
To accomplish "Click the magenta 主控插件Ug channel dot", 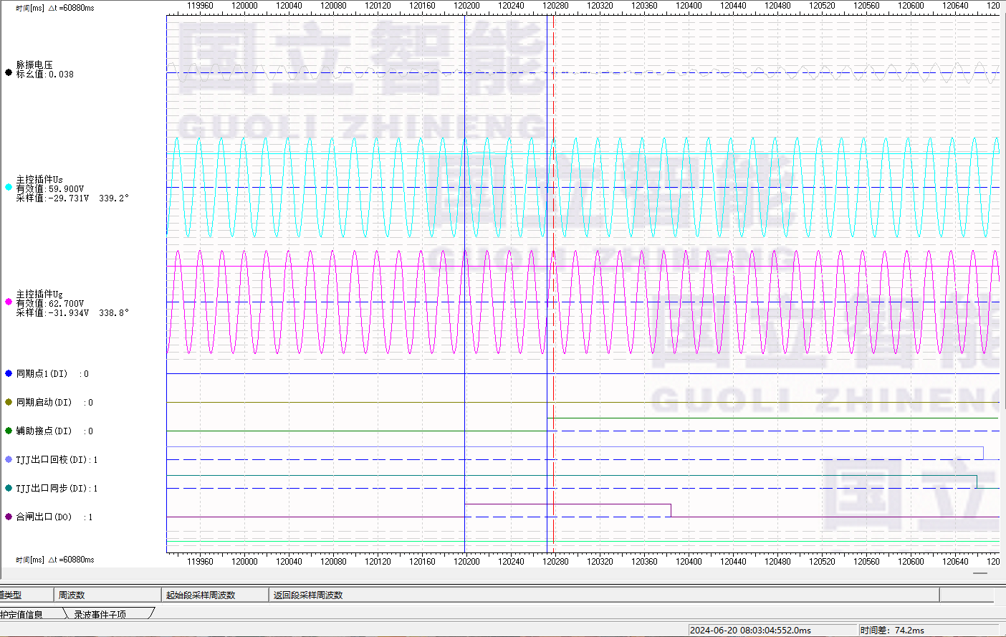I will [9, 302].
